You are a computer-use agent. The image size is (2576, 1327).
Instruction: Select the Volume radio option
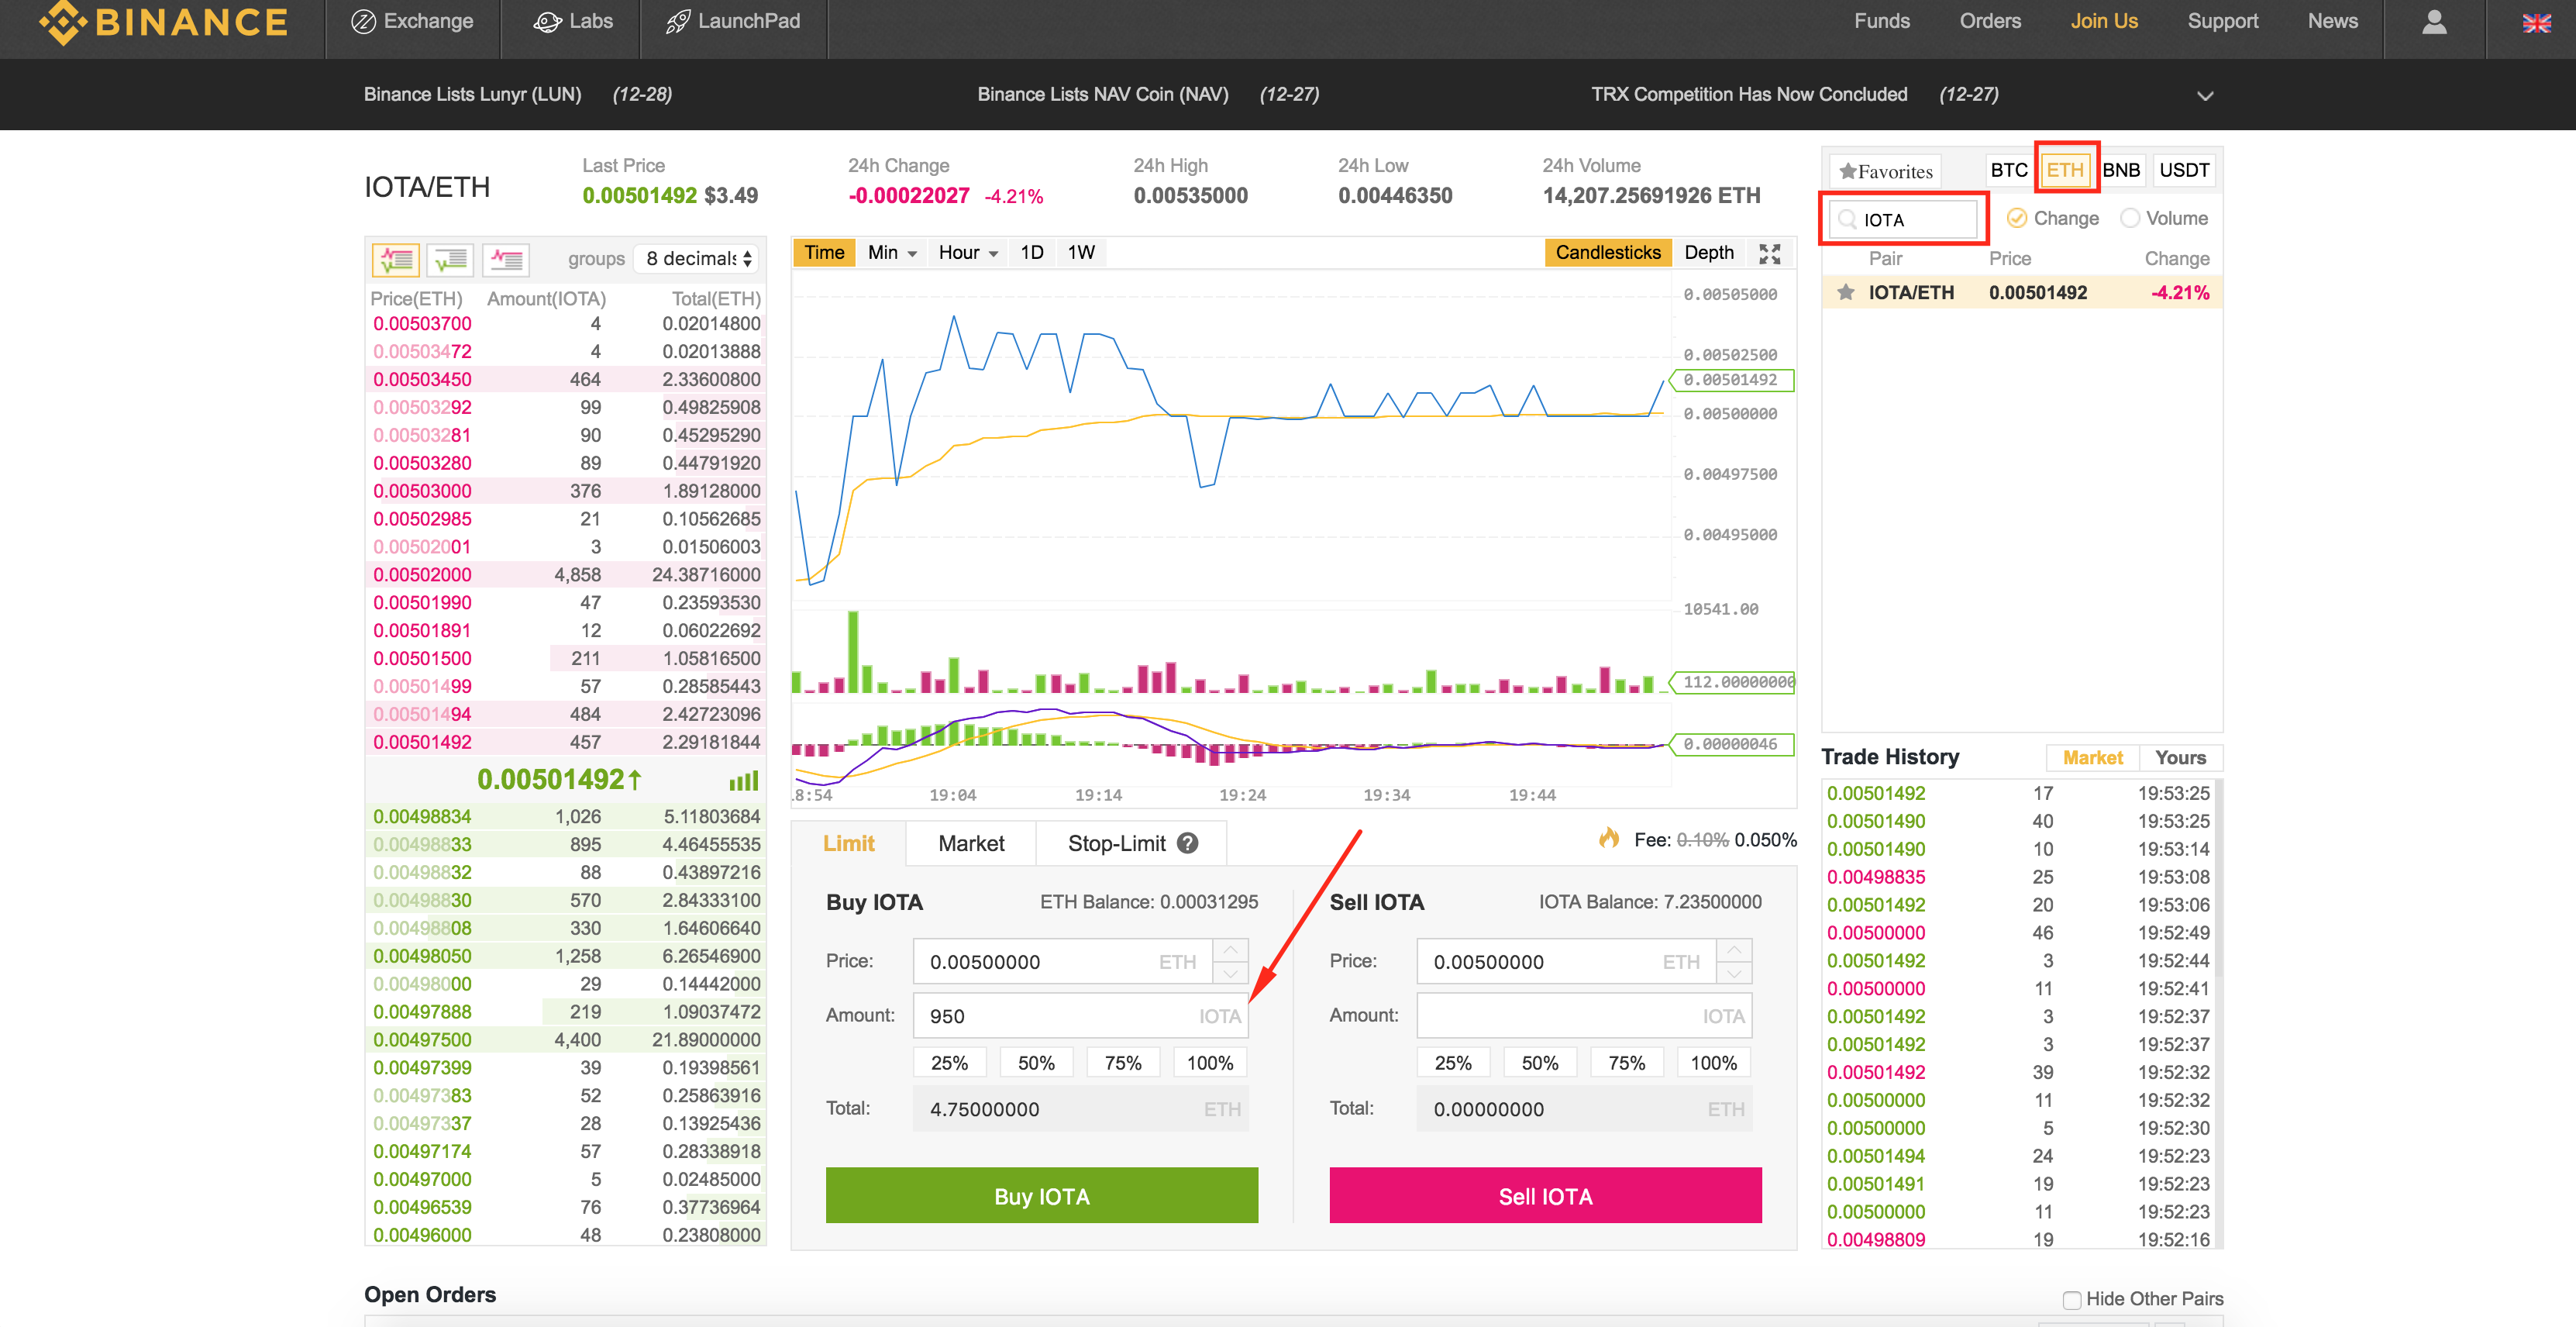(x=2130, y=218)
